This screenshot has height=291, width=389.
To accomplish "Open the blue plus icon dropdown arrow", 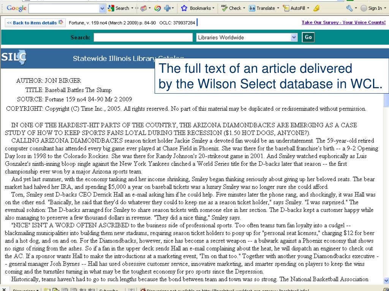I will pos(173,8).
